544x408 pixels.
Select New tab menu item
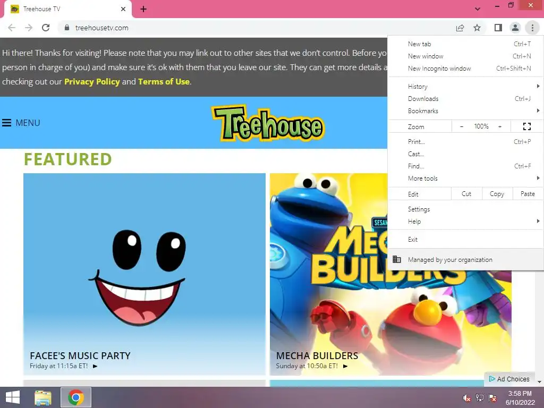pyautogui.click(x=465, y=44)
